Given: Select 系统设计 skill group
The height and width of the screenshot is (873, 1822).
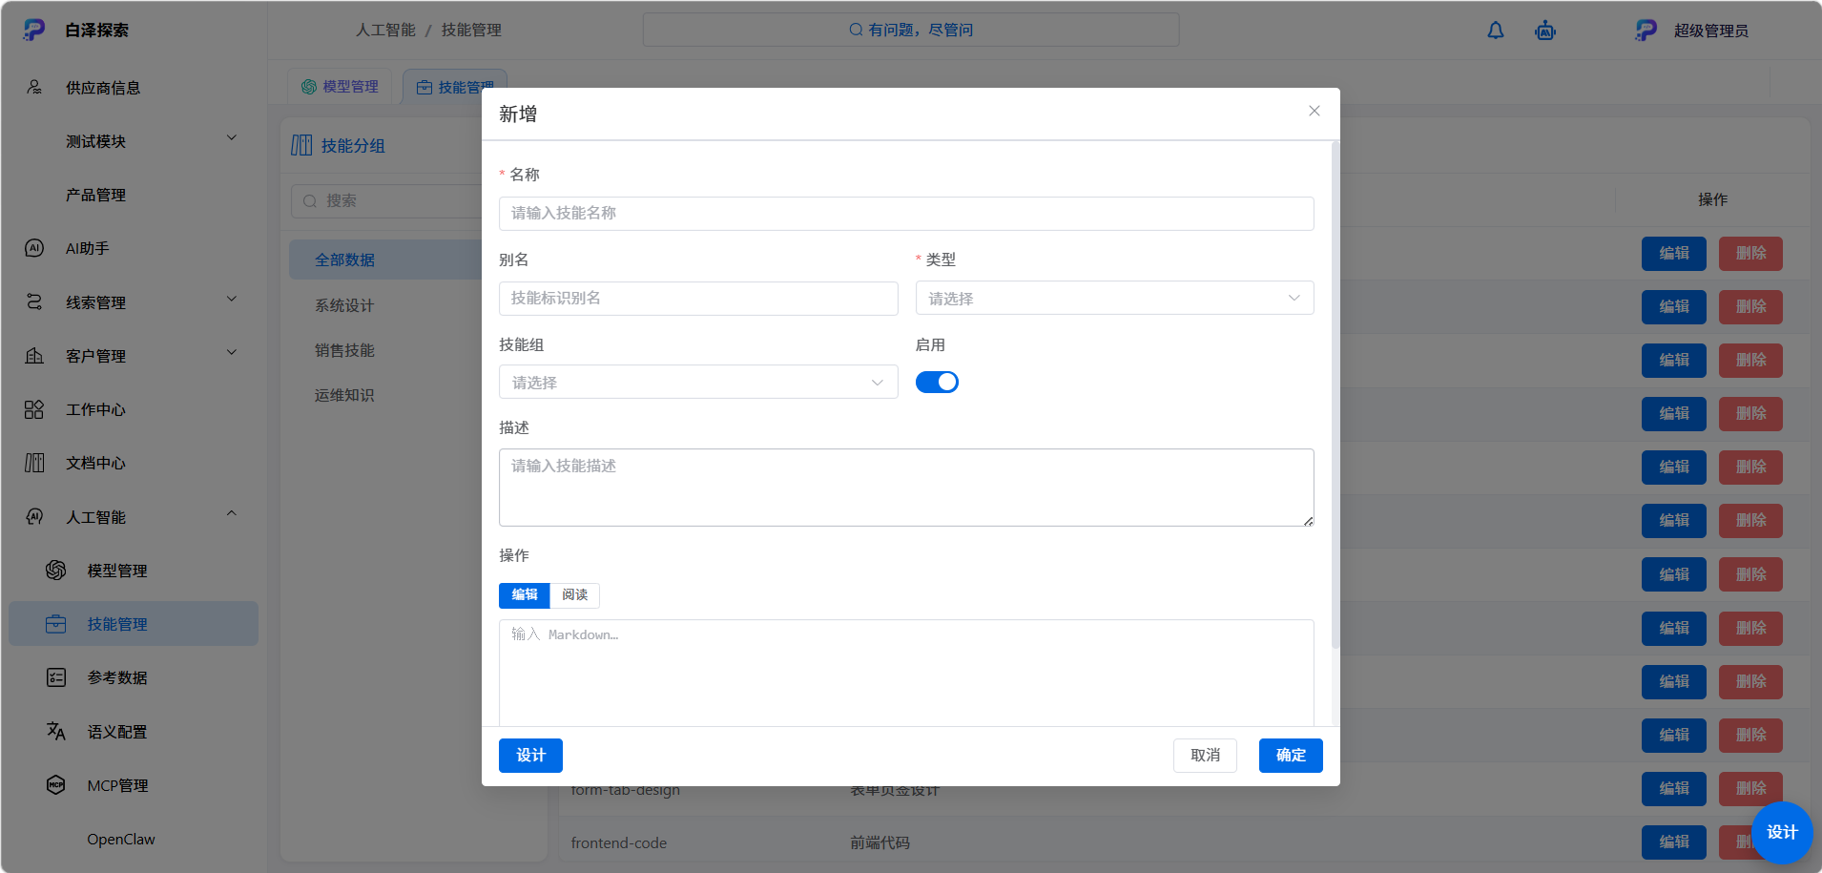Looking at the screenshot, I should click(x=344, y=305).
